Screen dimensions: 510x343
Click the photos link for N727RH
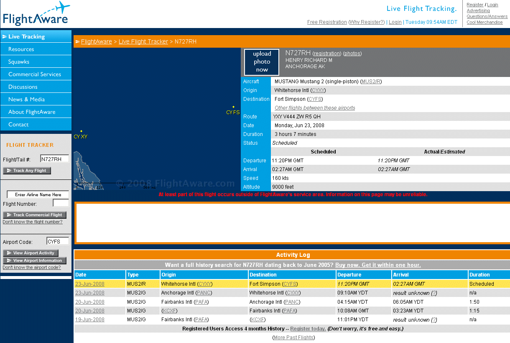pyautogui.click(x=352, y=54)
